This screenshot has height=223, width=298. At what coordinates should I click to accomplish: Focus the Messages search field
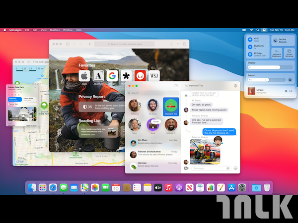(x=153, y=93)
